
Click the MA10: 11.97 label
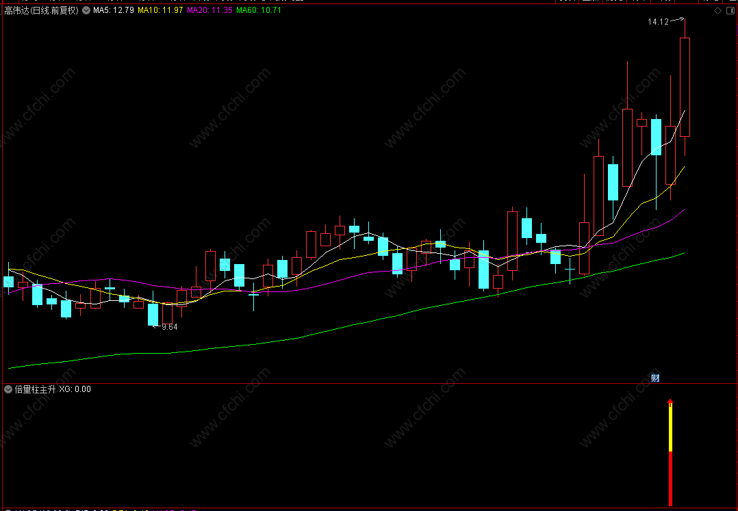tap(160, 10)
